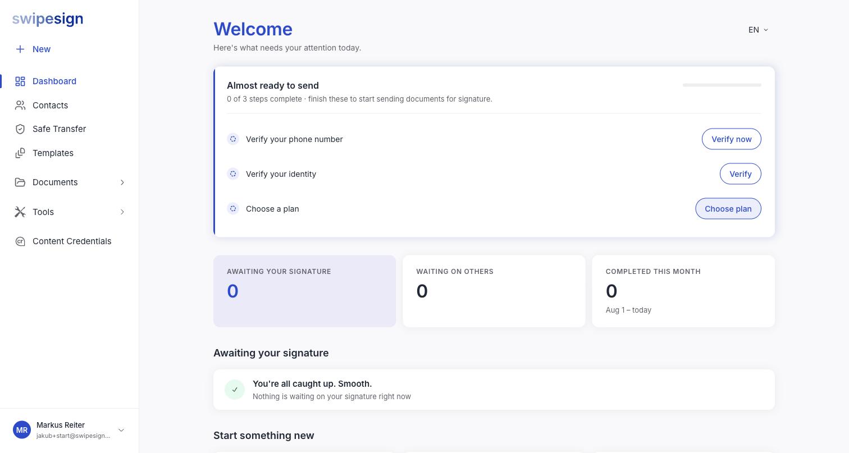Click "You're all caught up. Smooth." text
The image size is (849, 453).
[312, 384]
